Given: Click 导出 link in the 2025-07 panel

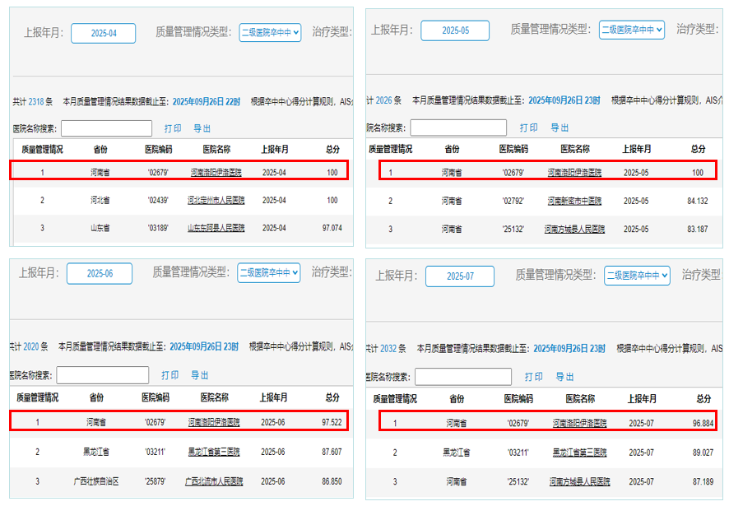Looking at the screenshot, I should pos(565,377).
